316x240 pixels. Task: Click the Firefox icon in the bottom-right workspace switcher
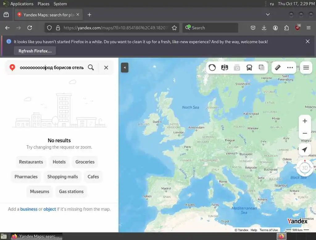coord(281,236)
